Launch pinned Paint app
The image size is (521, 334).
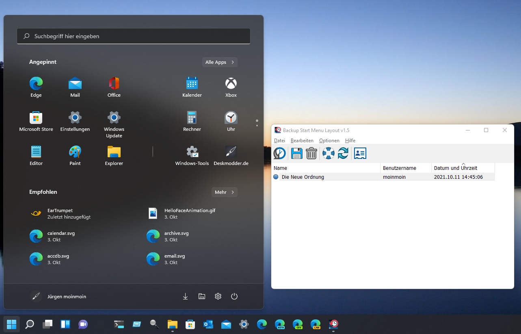(75, 156)
